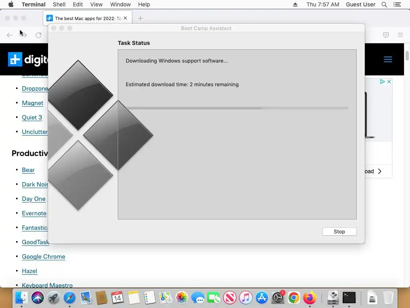The width and height of the screenshot is (410, 308).
Task: Open the Shell menu
Action: (x=59, y=4)
